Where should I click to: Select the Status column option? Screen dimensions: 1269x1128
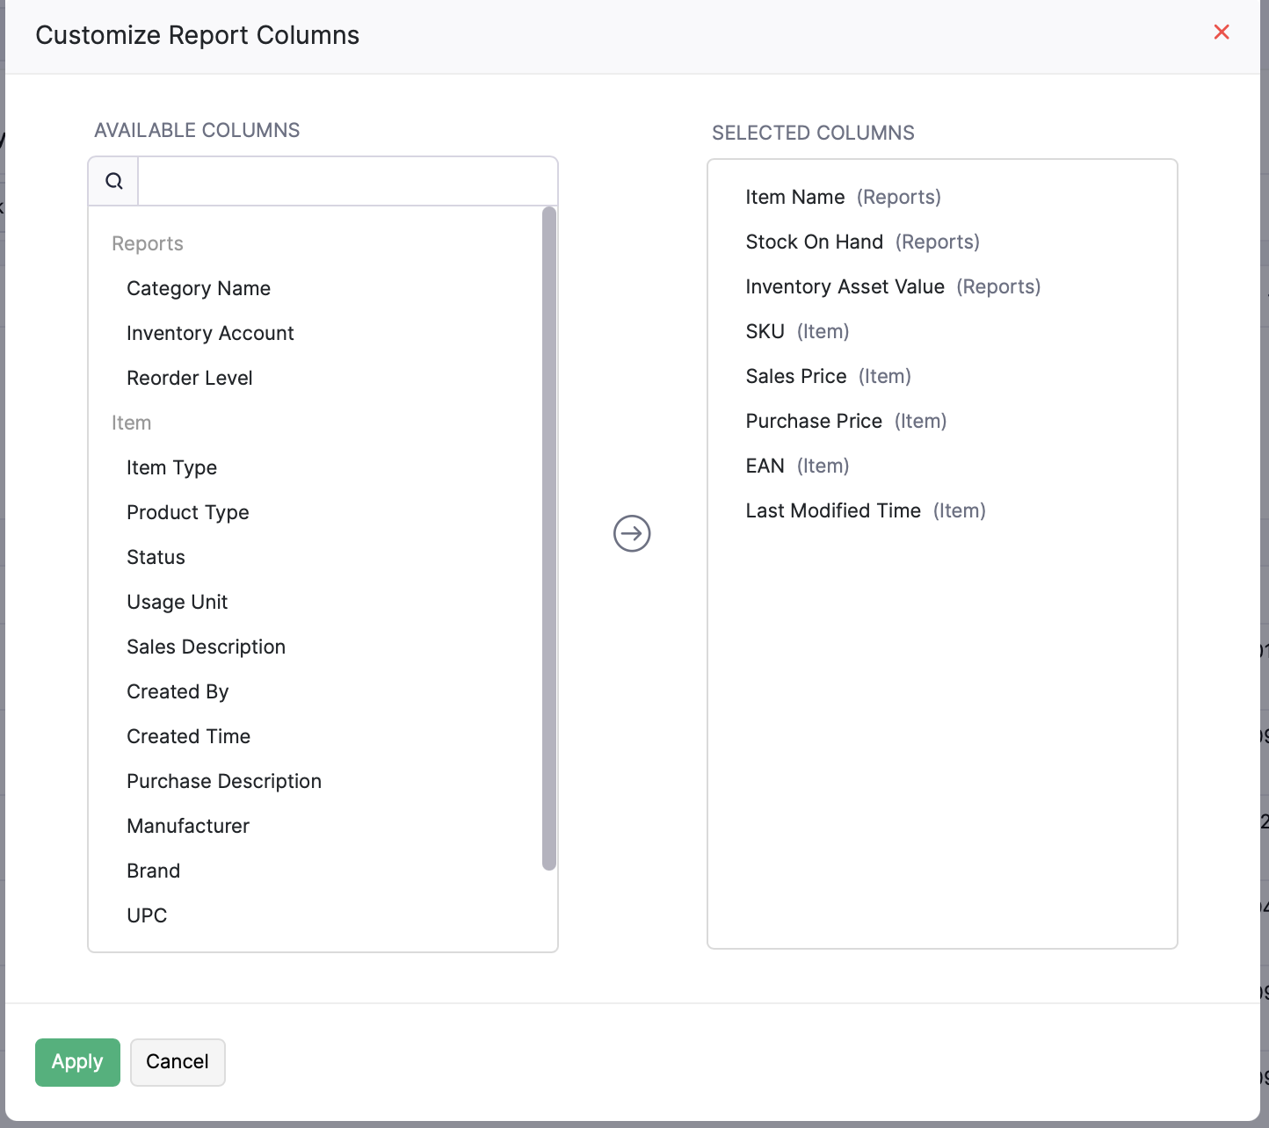tap(156, 558)
